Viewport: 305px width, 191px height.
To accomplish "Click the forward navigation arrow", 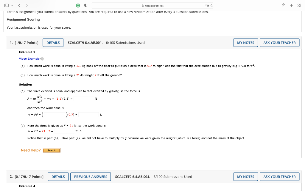I will [x=27, y=5].
